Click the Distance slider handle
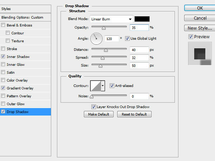Viewport: 215px width, 161px height. [x=106, y=50]
